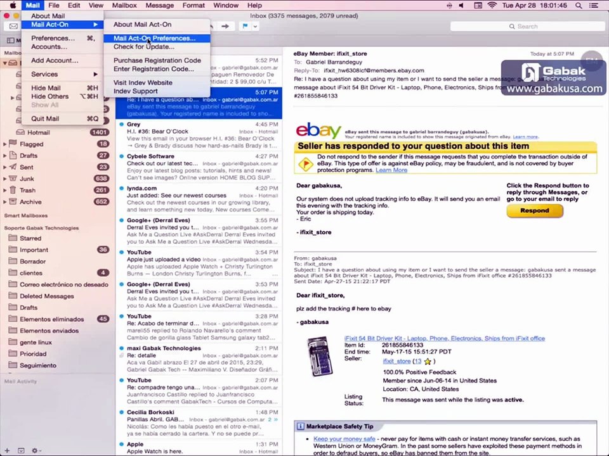Image resolution: width=609 pixels, height=456 pixels.
Task: Expand the Flagged mailbox triangle
Action: [4, 144]
